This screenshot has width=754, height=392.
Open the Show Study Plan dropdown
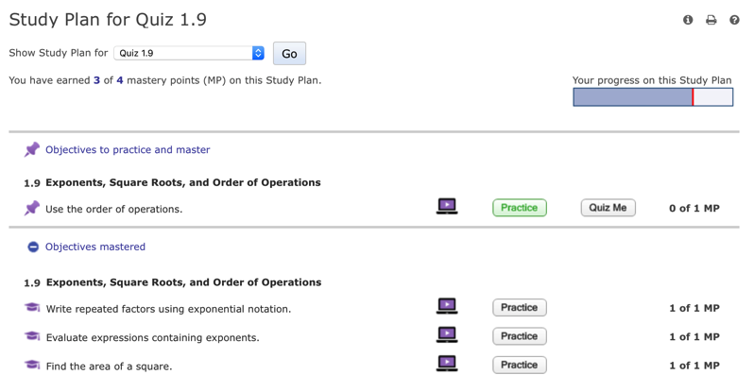coord(189,54)
